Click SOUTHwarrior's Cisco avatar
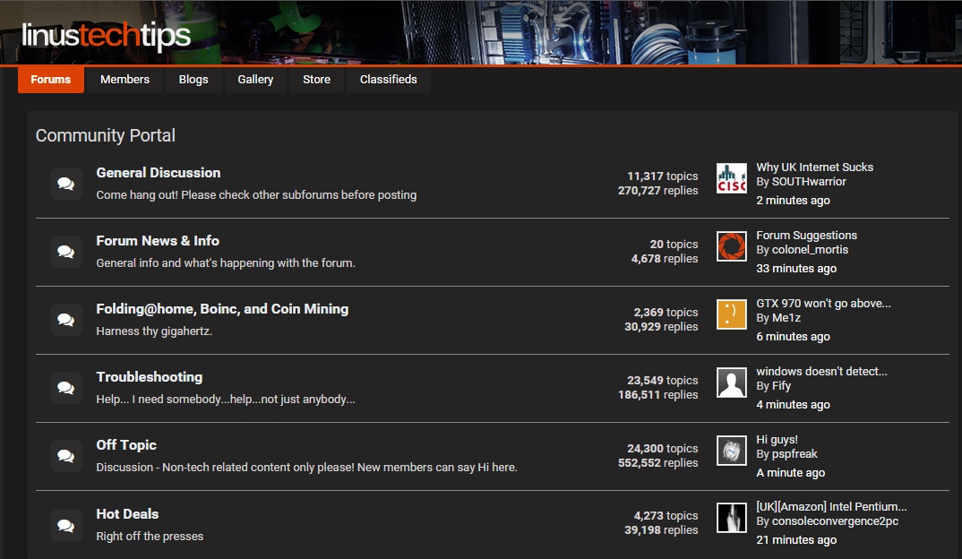Screen dimensions: 962x559 732,178
